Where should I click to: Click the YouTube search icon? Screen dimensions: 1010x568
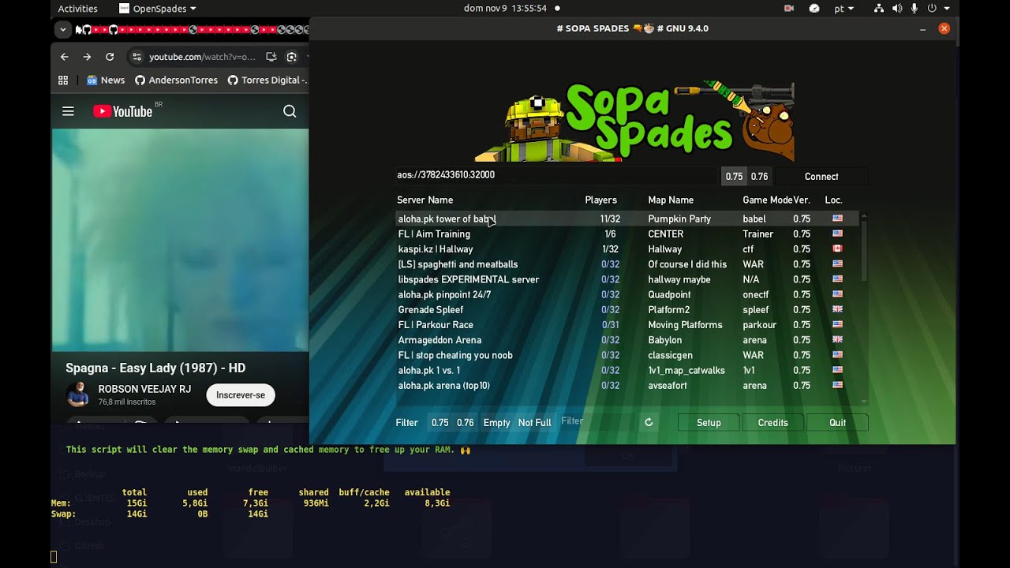[290, 111]
